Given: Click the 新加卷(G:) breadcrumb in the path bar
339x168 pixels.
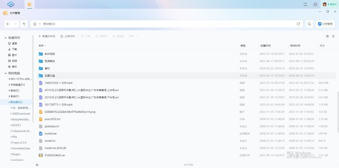Looking at the screenshot, I should (49, 24).
